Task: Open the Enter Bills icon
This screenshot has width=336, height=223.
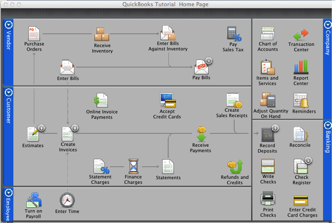Action: (68, 67)
